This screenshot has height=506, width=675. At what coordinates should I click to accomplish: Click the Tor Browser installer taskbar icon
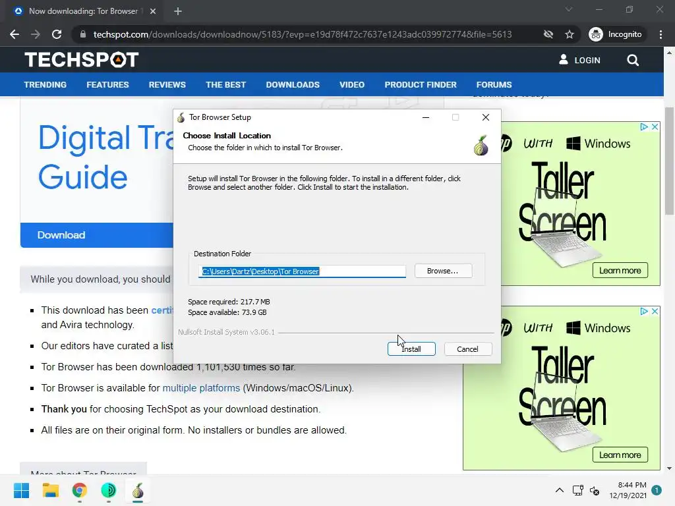pyautogui.click(x=138, y=490)
